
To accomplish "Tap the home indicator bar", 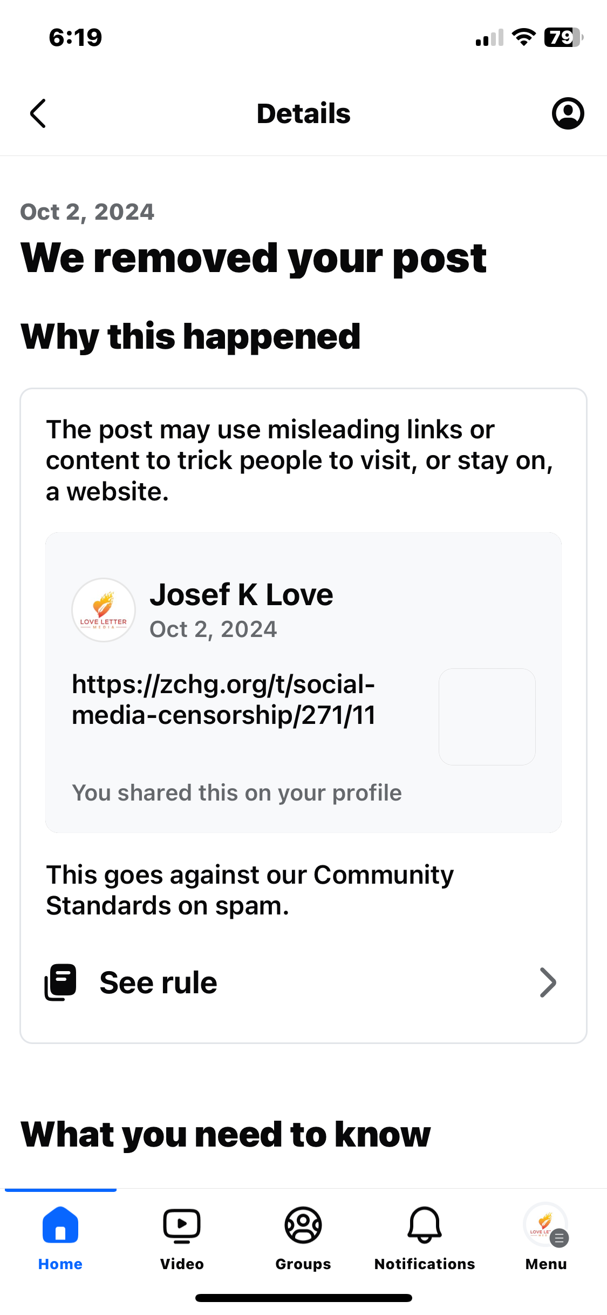I will coord(303,1298).
